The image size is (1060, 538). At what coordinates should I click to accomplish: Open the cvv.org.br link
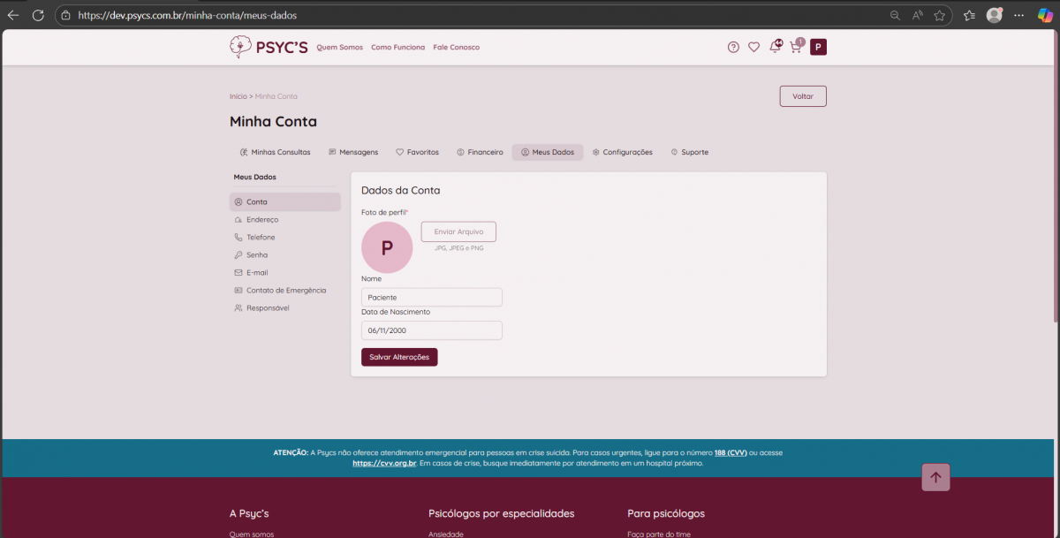click(384, 463)
